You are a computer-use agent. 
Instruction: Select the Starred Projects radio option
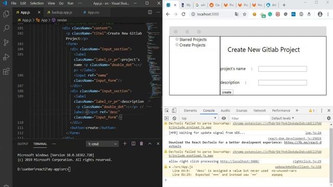click(177, 39)
